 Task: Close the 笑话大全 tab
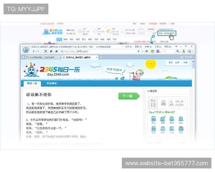[96, 57]
